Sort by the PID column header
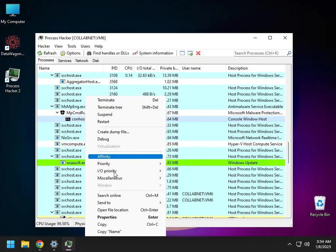 coord(111,68)
